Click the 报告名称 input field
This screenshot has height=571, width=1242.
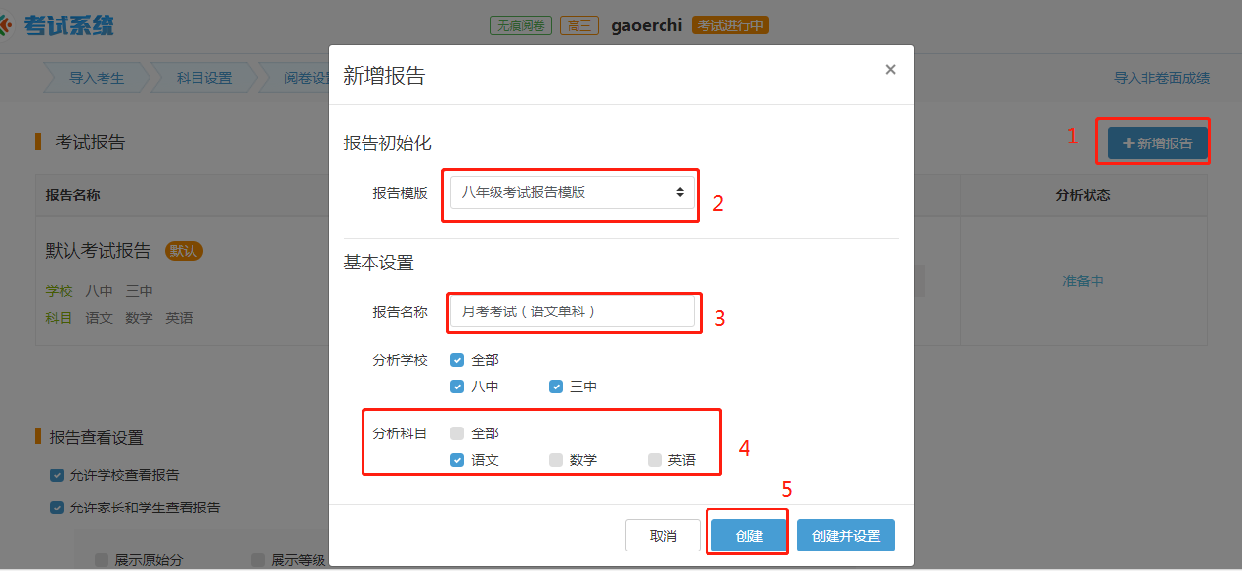[x=573, y=311]
